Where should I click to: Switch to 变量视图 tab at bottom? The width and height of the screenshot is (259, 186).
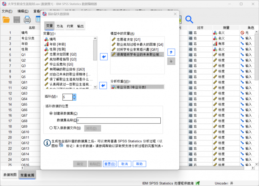[27, 175]
